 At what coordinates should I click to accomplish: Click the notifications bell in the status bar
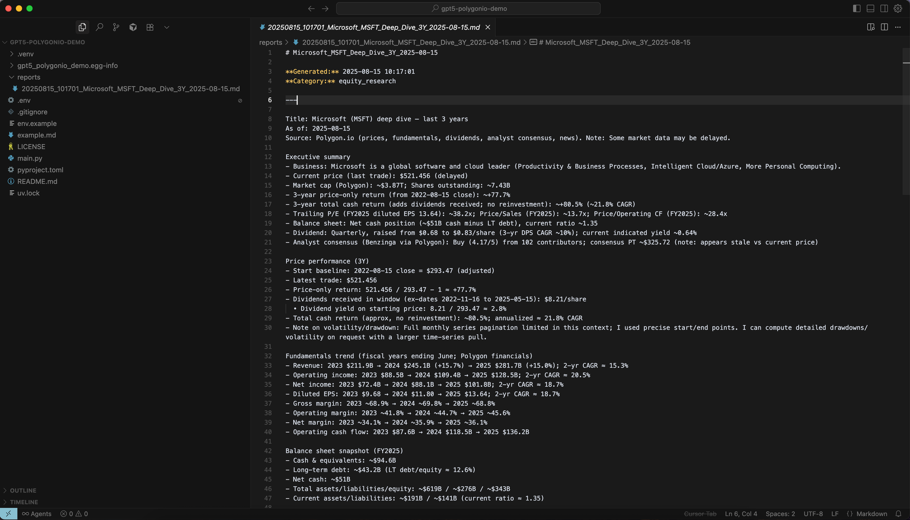coord(898,514)
